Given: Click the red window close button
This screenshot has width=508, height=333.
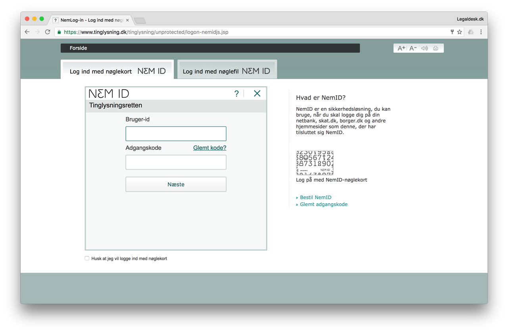Looking at the screenshot, I should click(x=27, y=19).
